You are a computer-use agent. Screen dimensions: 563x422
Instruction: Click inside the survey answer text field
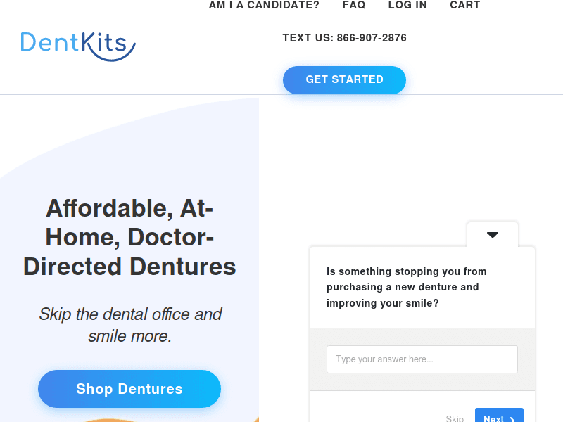pyautogui.click(x=422, y=359)
